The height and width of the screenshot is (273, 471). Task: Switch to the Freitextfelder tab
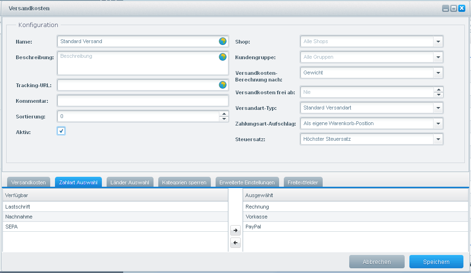pyautogui.click(x=303, y=182)
